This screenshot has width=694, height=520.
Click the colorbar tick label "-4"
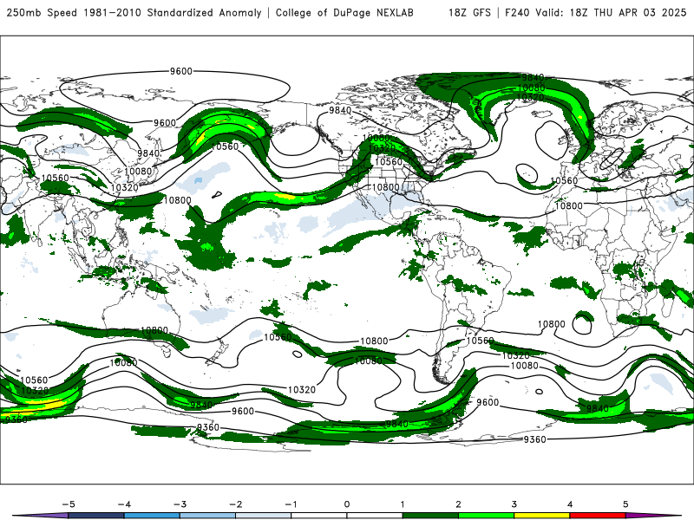(x=124, y=504)
